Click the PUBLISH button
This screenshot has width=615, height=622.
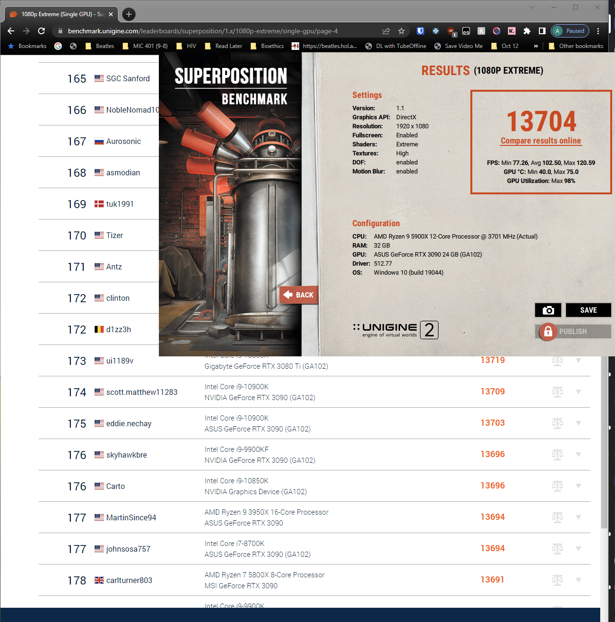[573, 331]
